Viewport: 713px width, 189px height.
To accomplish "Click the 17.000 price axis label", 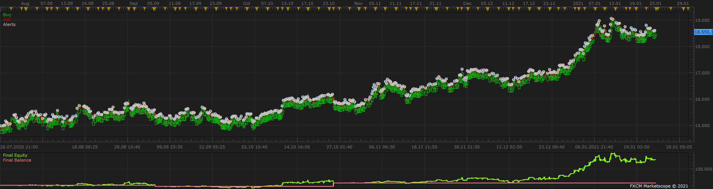I will coord(702,73).
